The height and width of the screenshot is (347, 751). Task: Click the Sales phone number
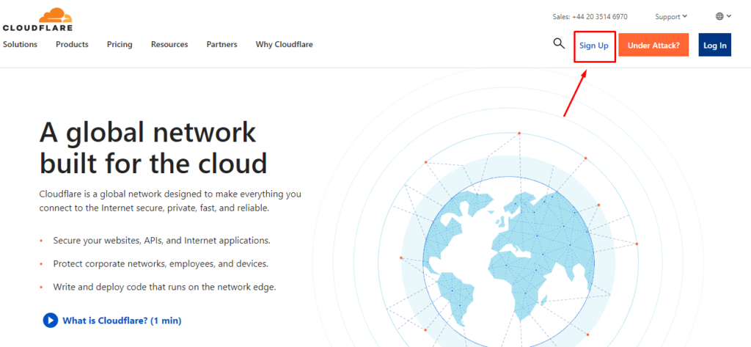click(x=590, y=16)
